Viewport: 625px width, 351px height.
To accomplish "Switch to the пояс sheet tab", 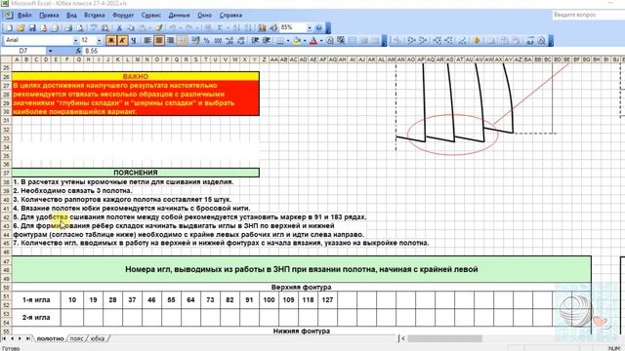I will [x=76, y=338].
